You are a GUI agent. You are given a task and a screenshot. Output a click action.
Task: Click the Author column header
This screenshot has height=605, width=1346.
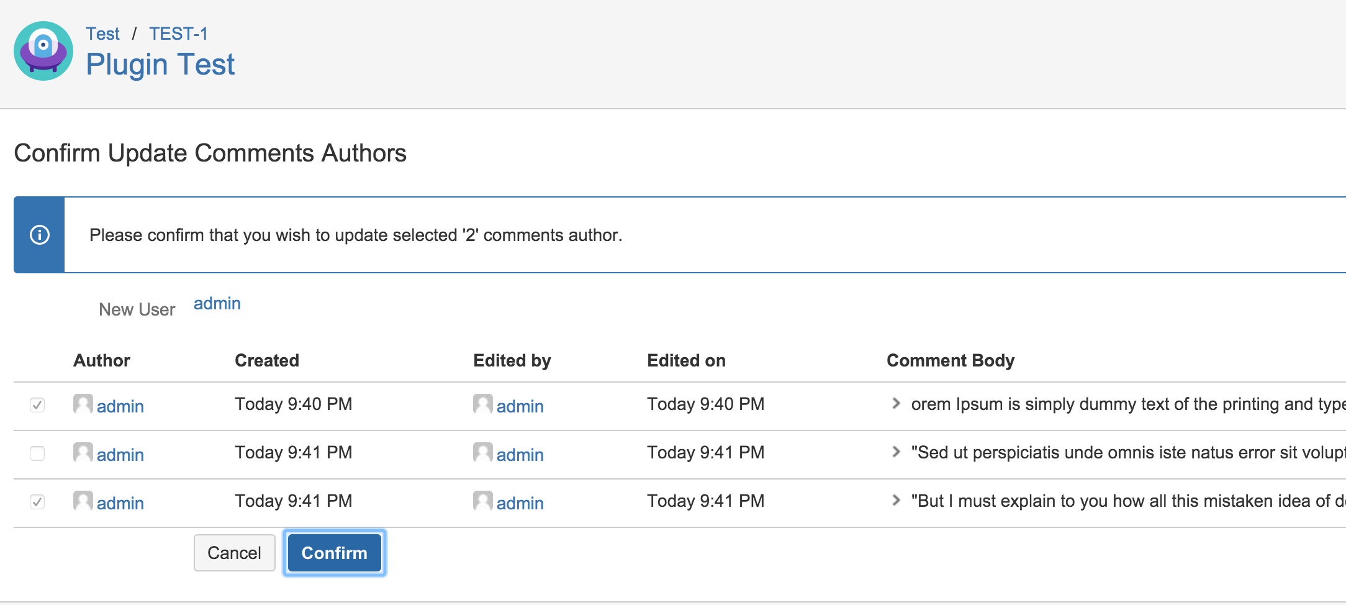tap(102, 360)
